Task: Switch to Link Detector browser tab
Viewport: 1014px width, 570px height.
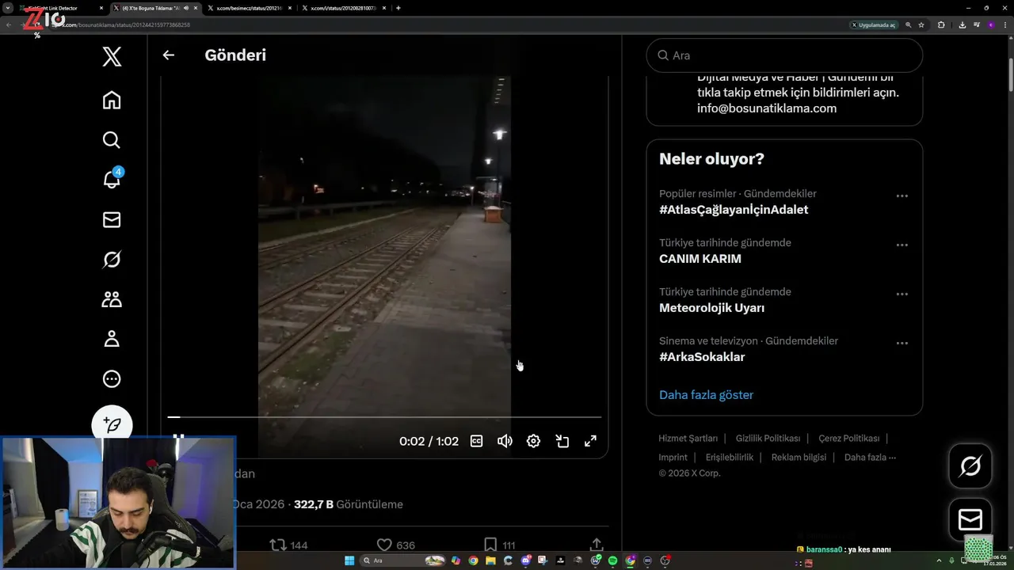Action: click(x=62, y=8)
